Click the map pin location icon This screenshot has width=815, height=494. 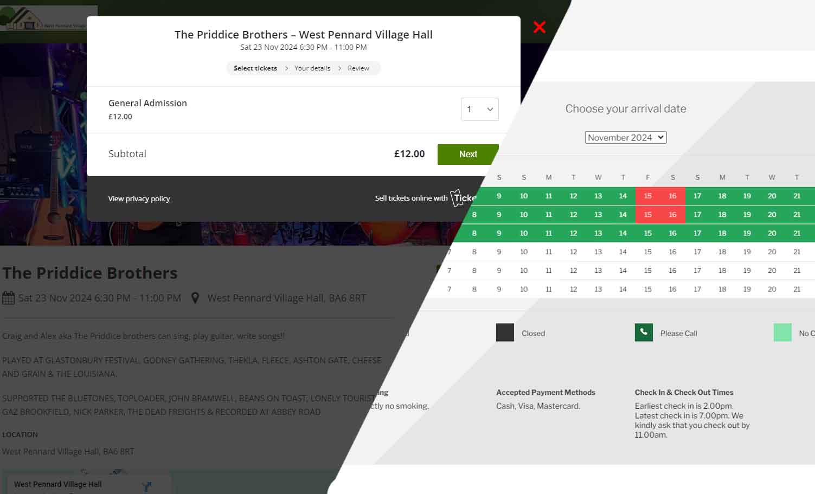[x=195, y=298]
